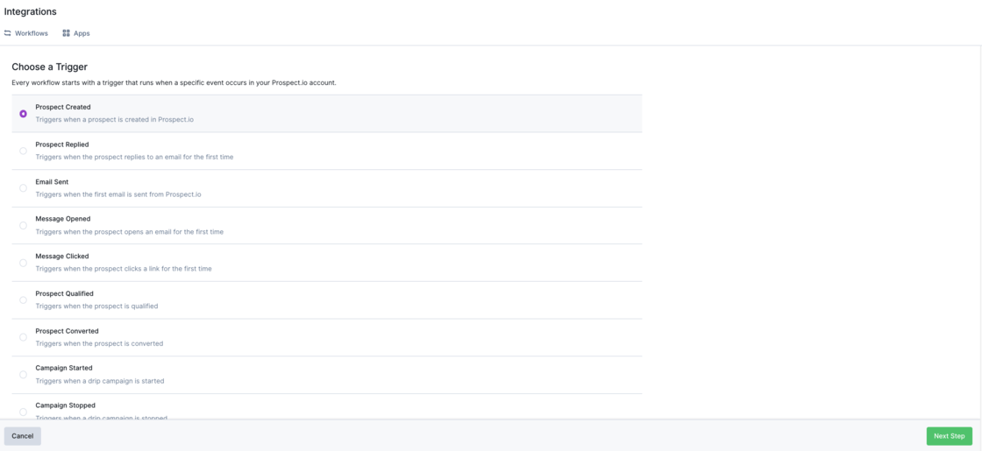Click the Campaign Stopped title text

[65, 405]
